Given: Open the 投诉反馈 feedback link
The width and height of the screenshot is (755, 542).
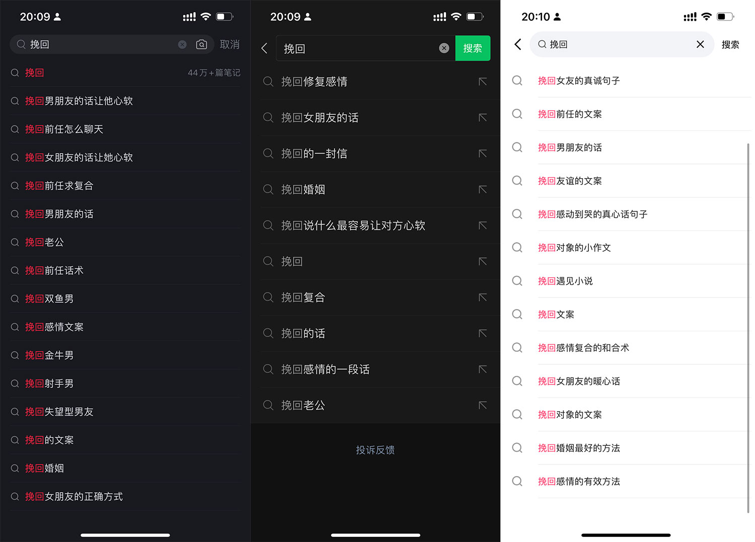Looking at the screenshot, I should click(375, 449).
